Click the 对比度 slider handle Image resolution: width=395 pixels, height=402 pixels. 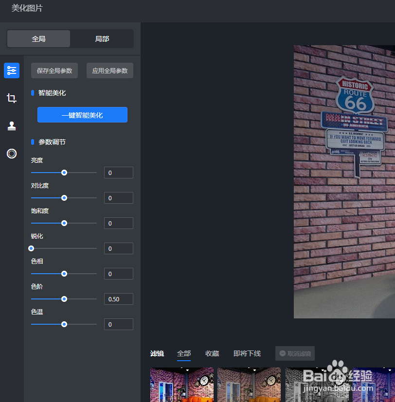point(64,198)
